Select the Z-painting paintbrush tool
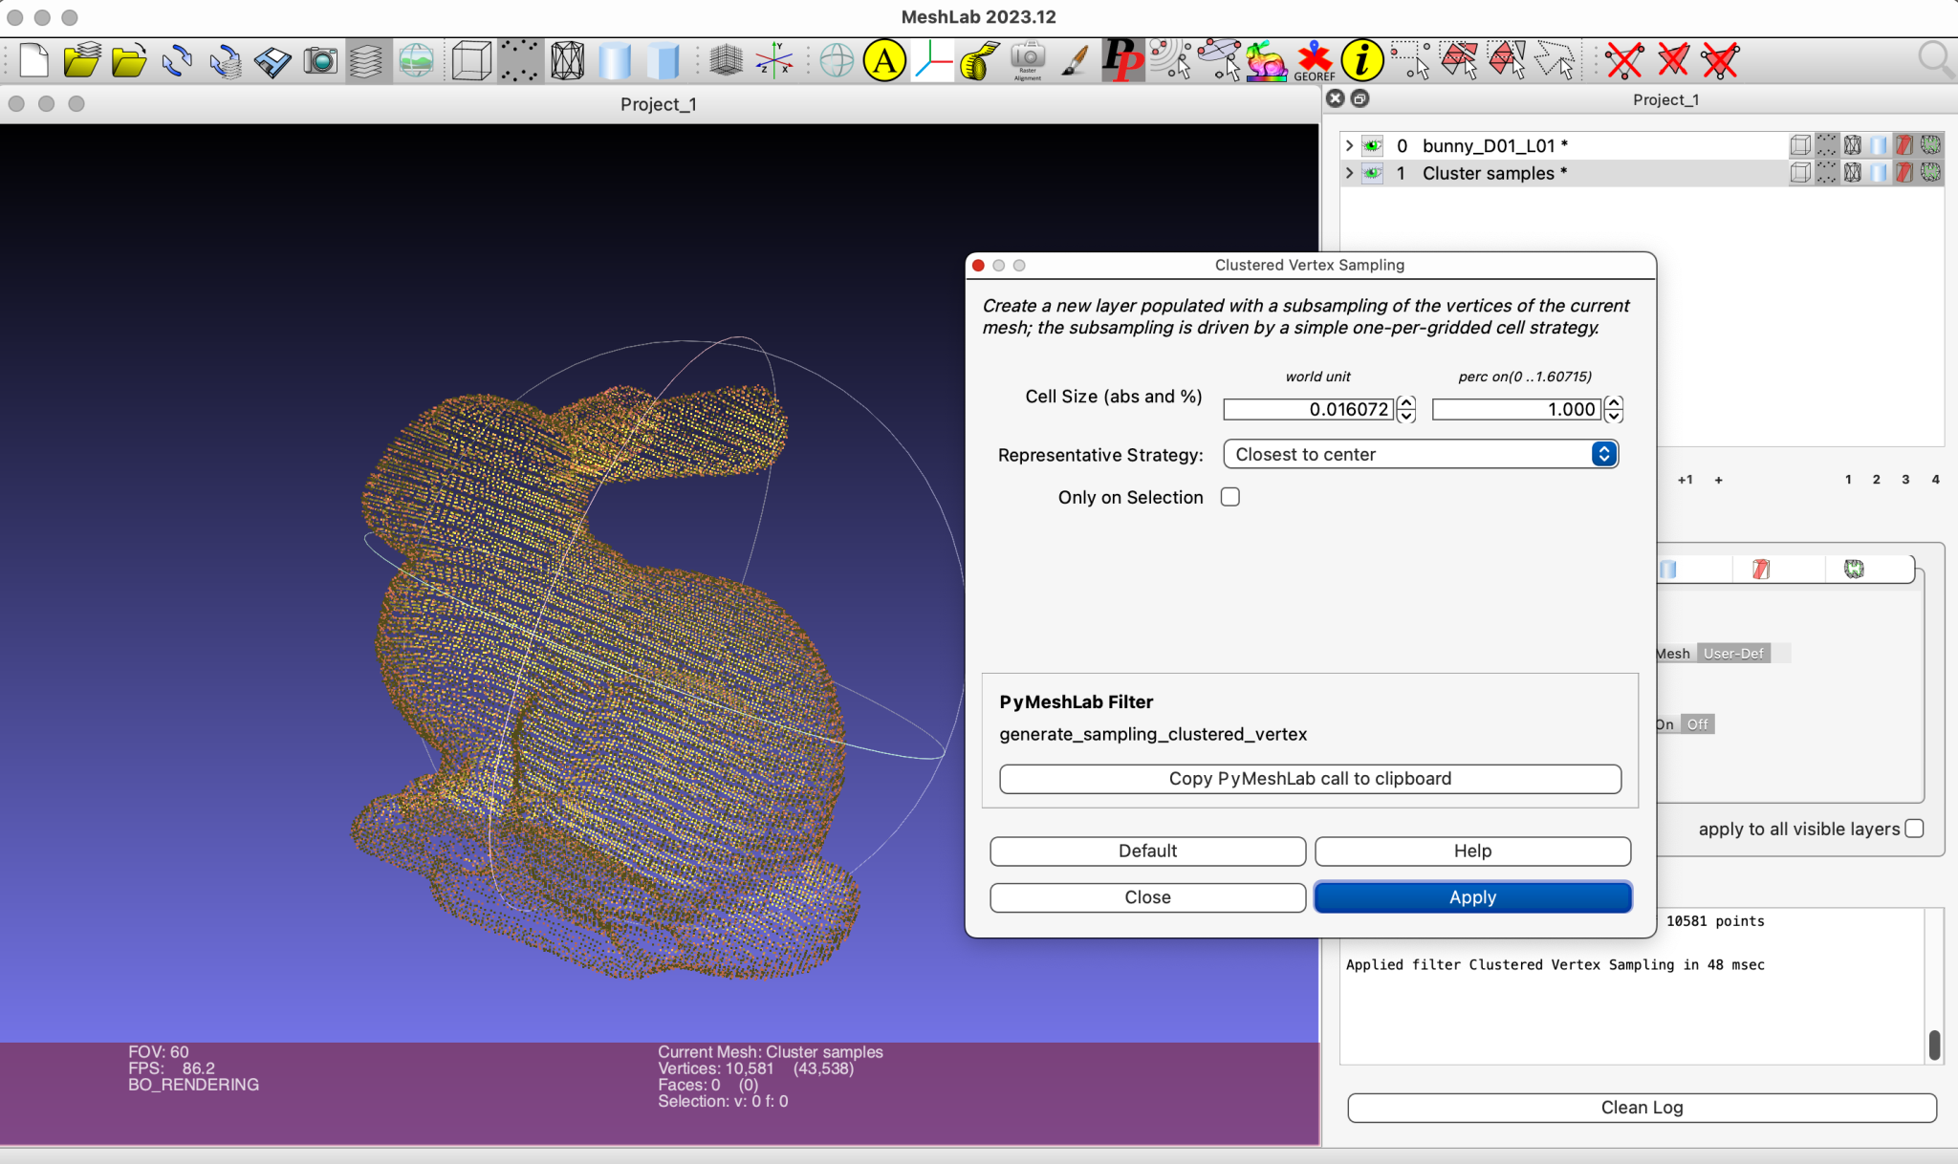This screenshot has width=1958, height=1164. coord(1075,61)
